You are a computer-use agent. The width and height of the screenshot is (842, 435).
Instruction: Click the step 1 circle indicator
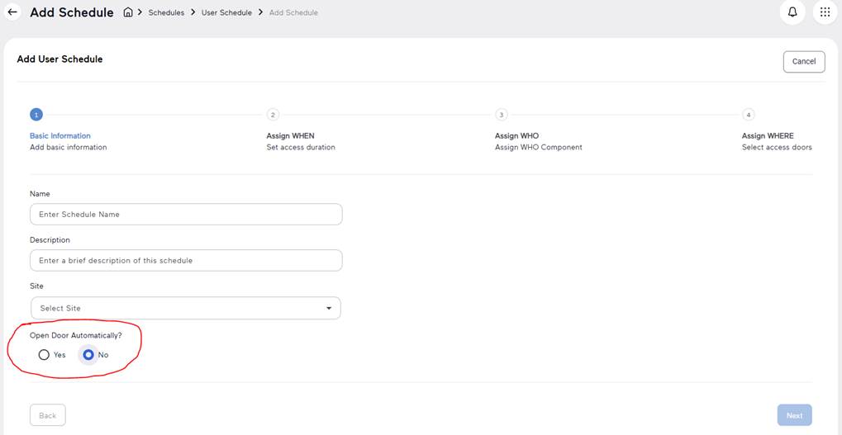(x=36, y=115)
